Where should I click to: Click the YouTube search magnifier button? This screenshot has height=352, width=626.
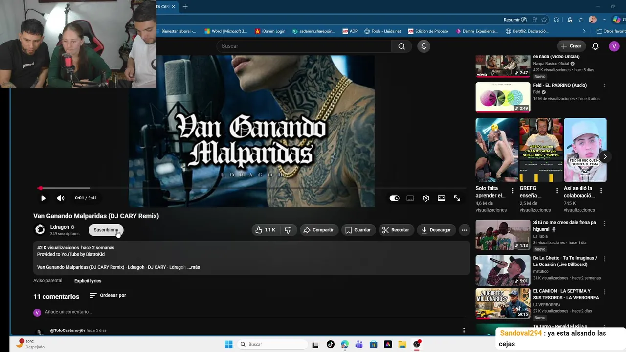tap(402, 46)
